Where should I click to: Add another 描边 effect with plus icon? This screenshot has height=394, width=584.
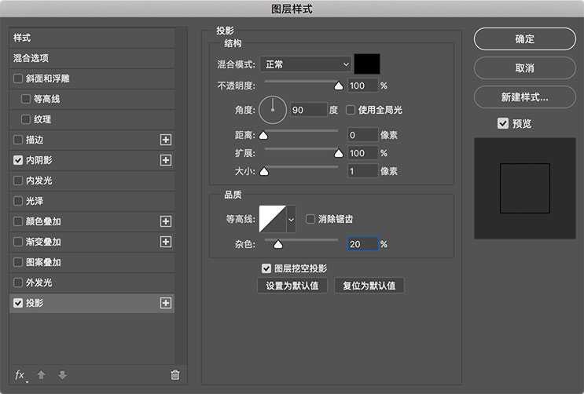pyautogui.click(x=166, y=140)
